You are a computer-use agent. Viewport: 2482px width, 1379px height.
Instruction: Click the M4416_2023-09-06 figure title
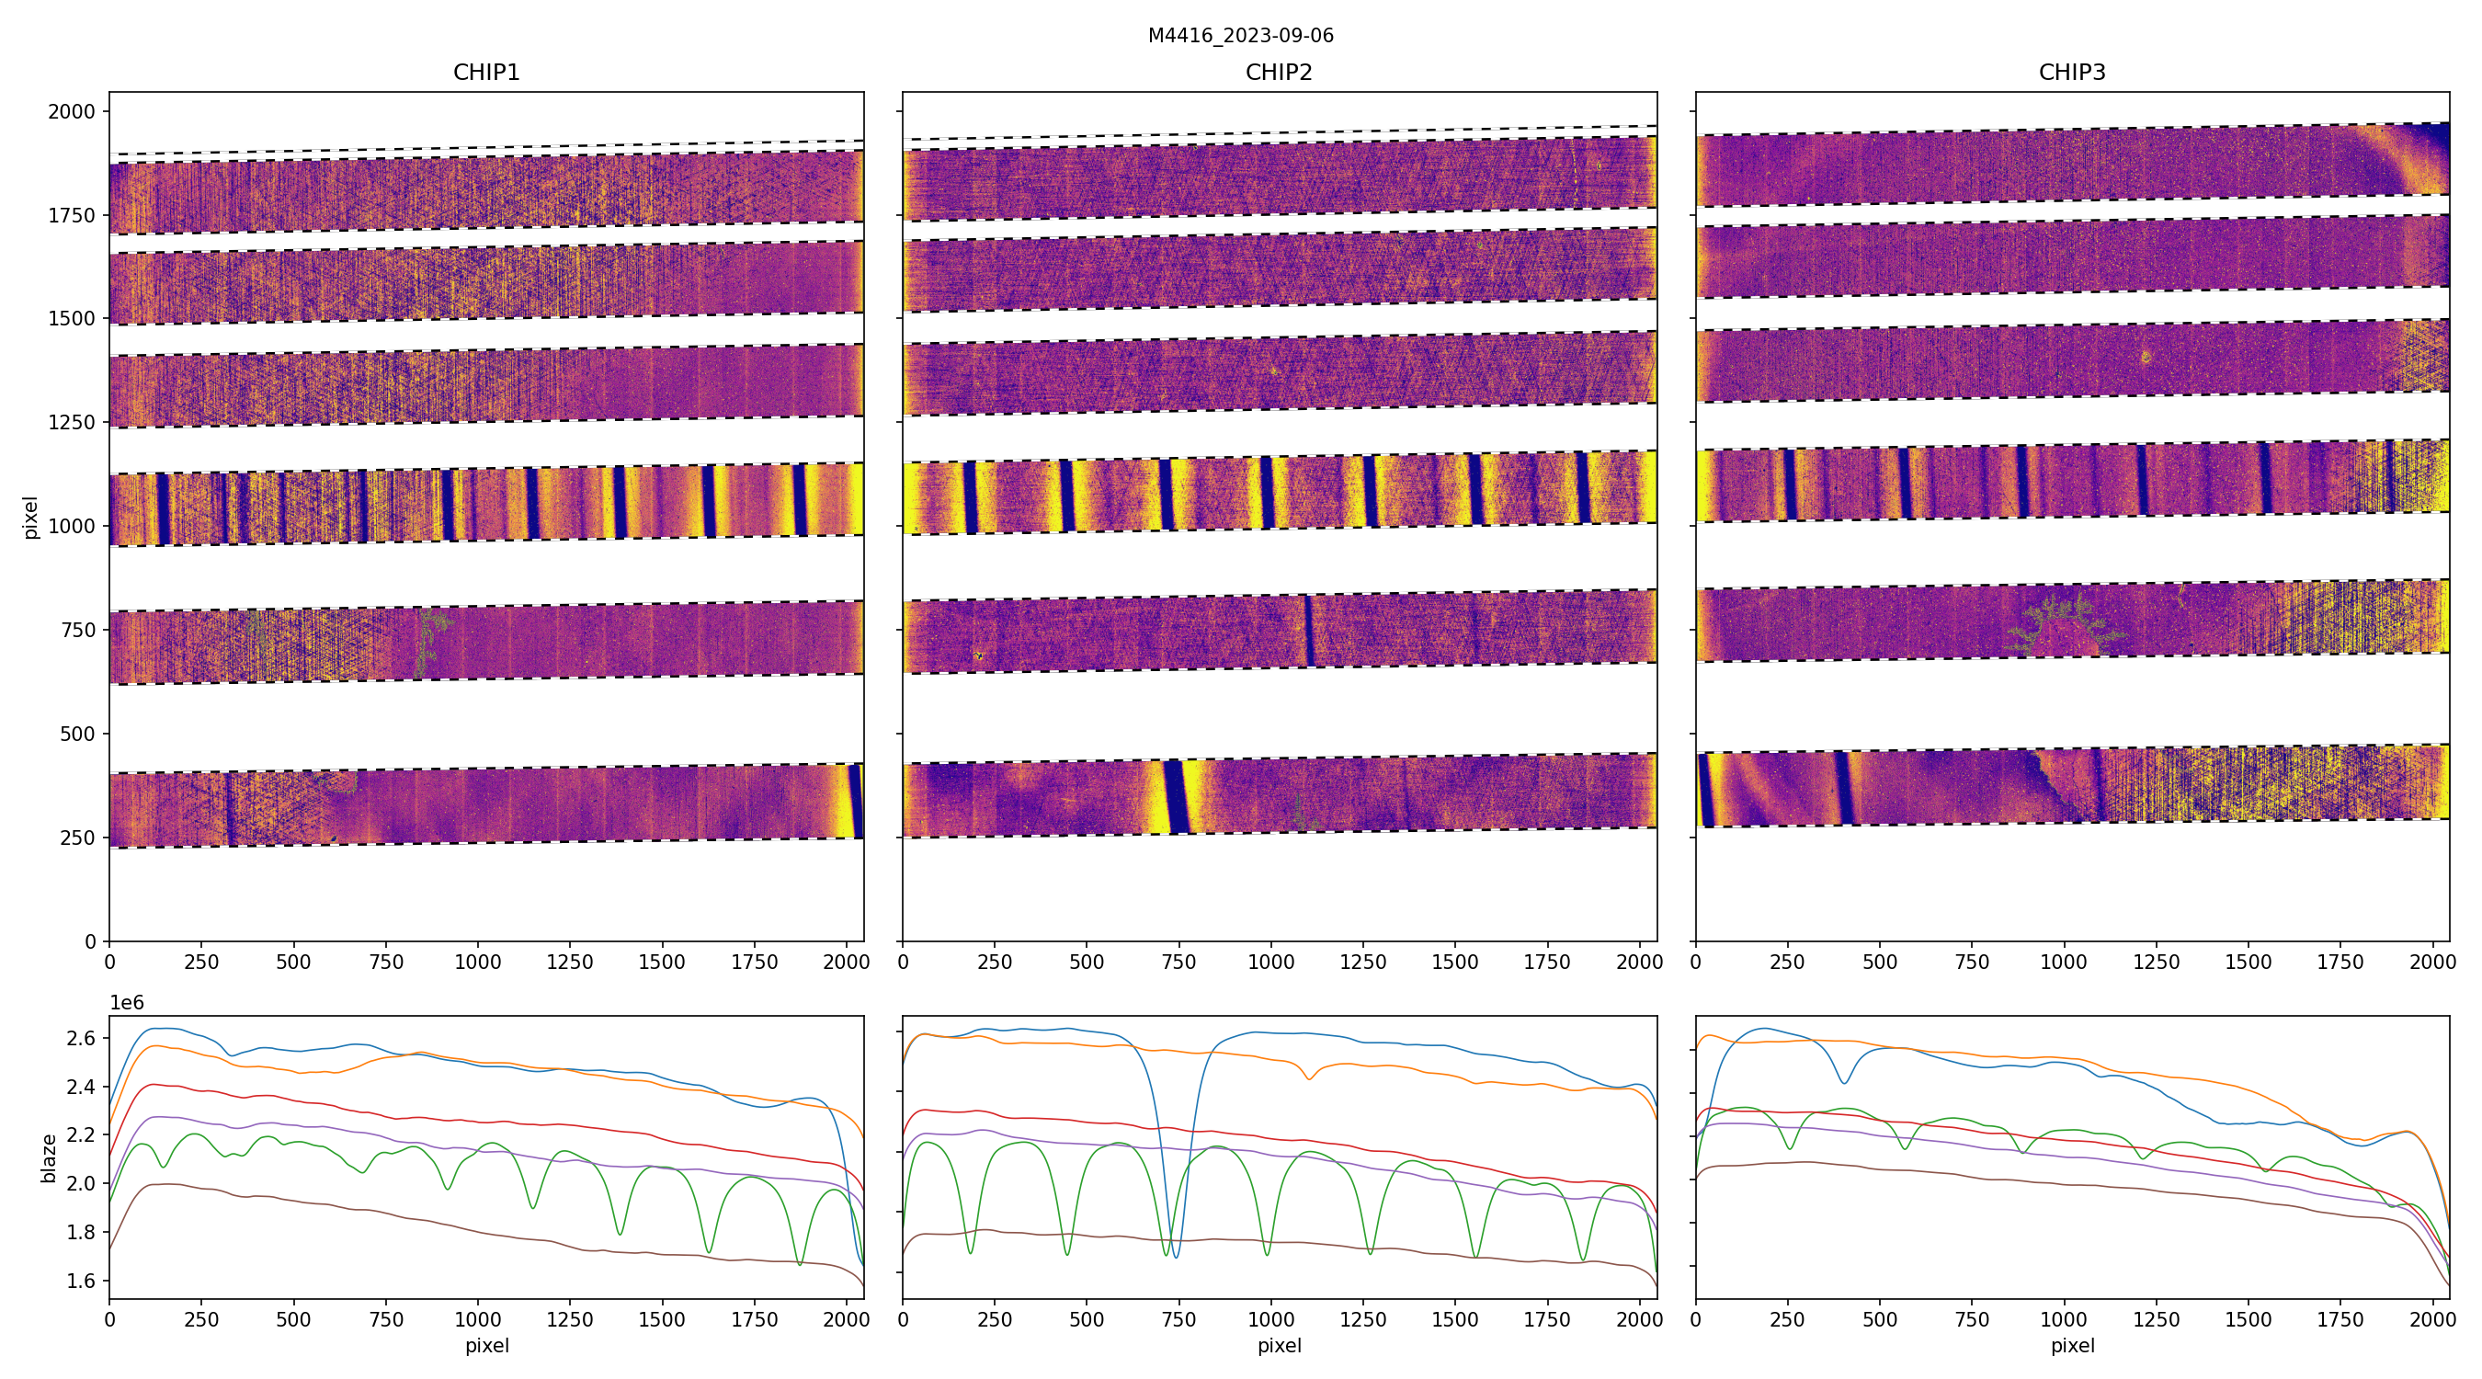(1240, 36)
